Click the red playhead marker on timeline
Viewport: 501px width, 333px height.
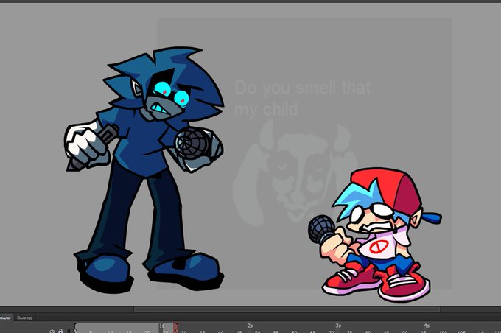[x=176, y=328]
